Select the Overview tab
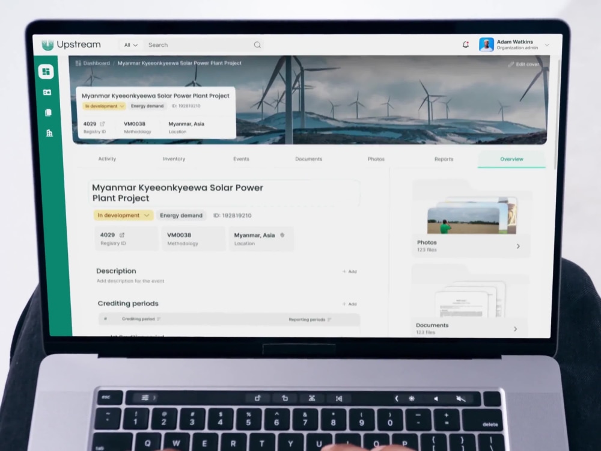Image resolution: width=601 pixels, height=451 pixels. 511,159
